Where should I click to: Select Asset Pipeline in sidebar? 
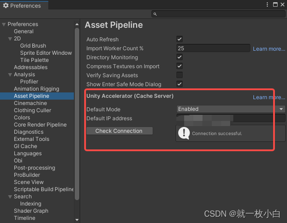point(37,96)
